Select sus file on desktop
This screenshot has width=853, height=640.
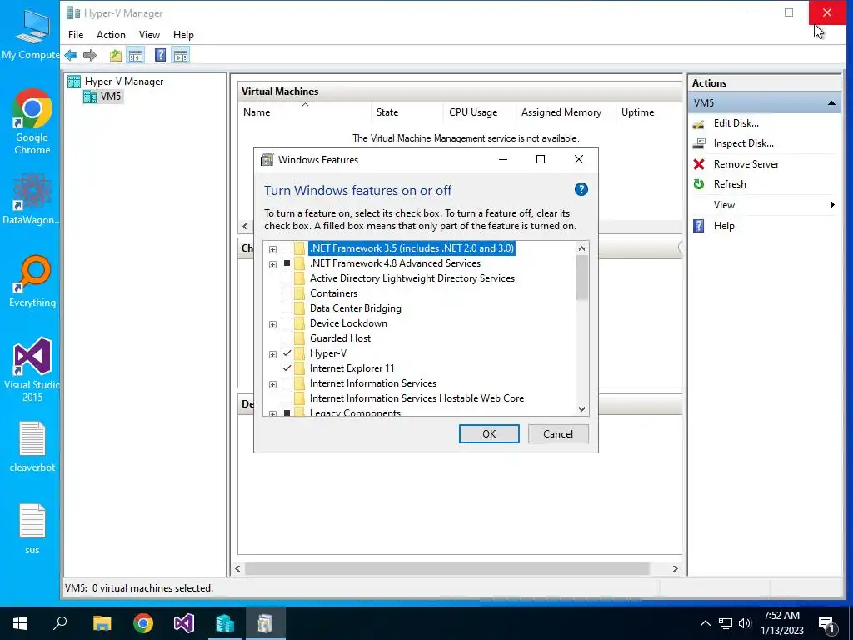tap(32, 529)
